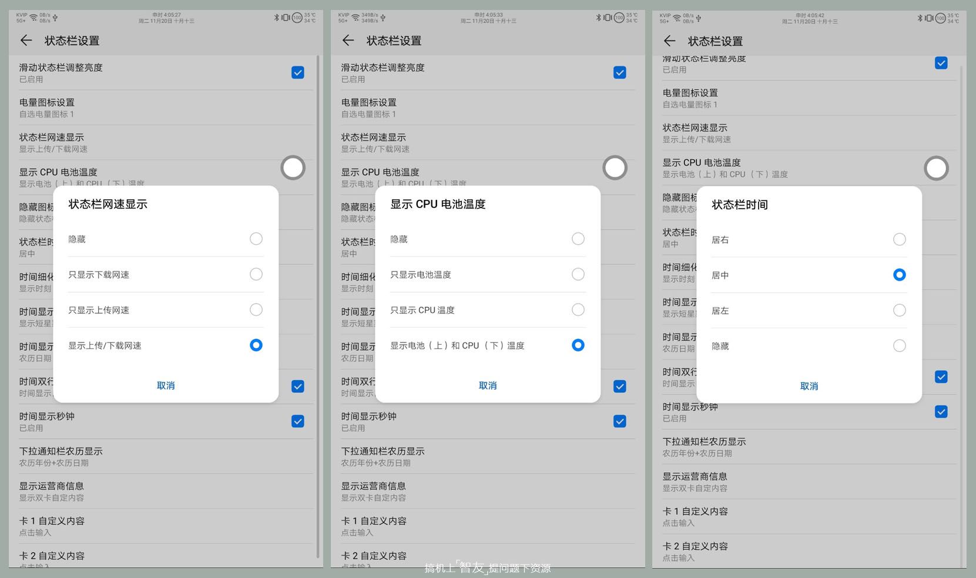Open 显示运营商信息 on 状态栏时间 dialog screen
Screen dimensions: 976x578
click(809, 482)
